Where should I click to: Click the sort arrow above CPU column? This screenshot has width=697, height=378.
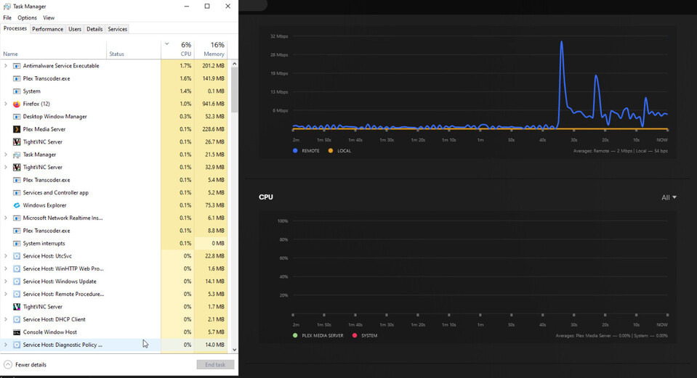point(166,44)
